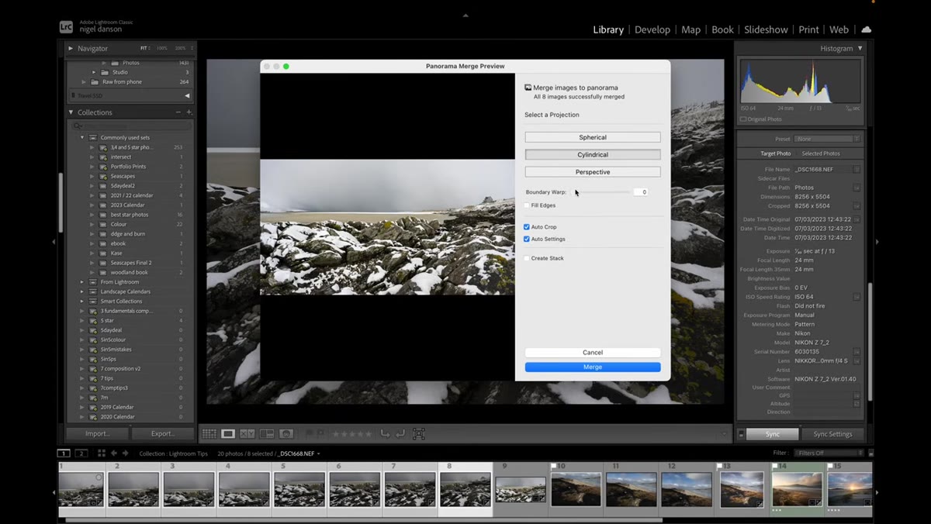Choose the Perspective projection
Screen dimensions: 931x524
(x=593, y=172)
